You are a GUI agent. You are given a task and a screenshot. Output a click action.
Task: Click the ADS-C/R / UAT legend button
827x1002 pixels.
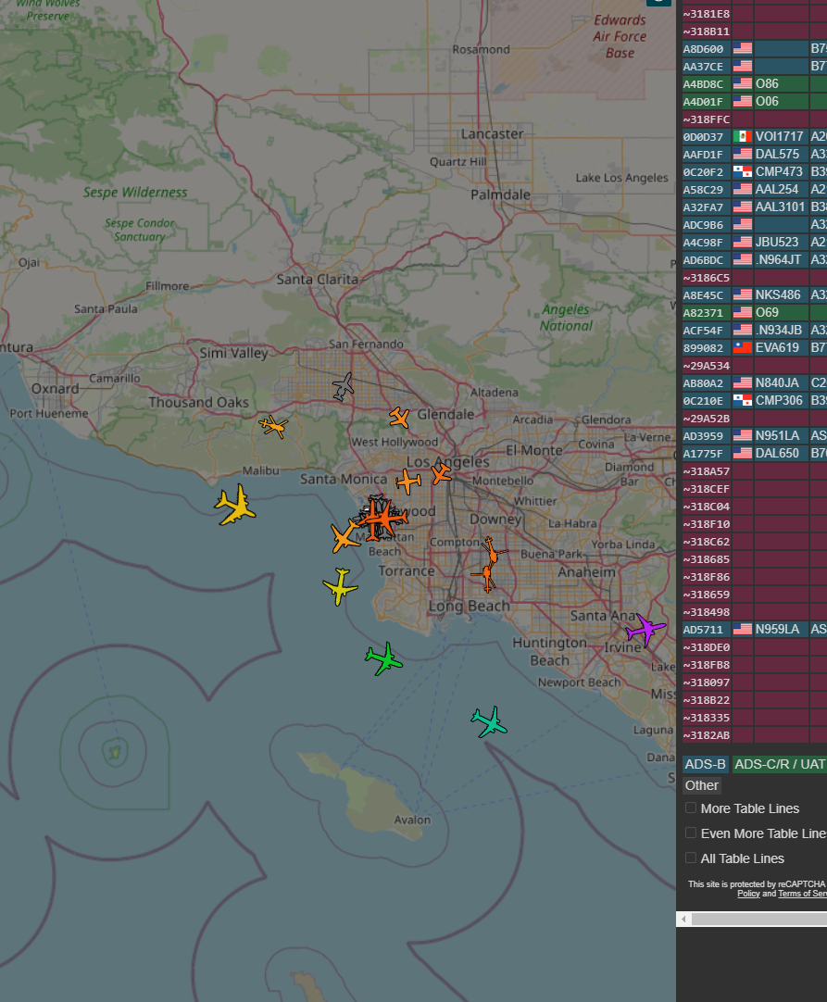tap(779, 764)
